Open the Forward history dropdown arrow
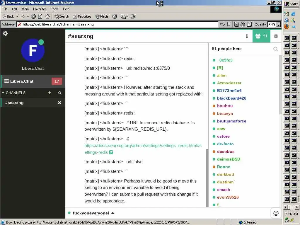This screenshot has width=300, height=225. coord(28,16)
